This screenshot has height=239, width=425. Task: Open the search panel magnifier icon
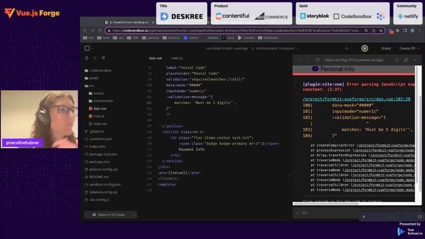coord(94,58)
